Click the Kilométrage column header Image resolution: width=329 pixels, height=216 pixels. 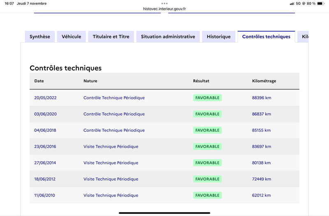coord(264,81)
